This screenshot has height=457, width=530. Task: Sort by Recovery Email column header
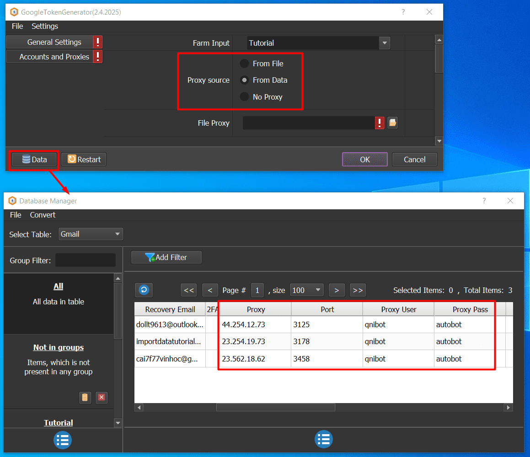(170, 309)
